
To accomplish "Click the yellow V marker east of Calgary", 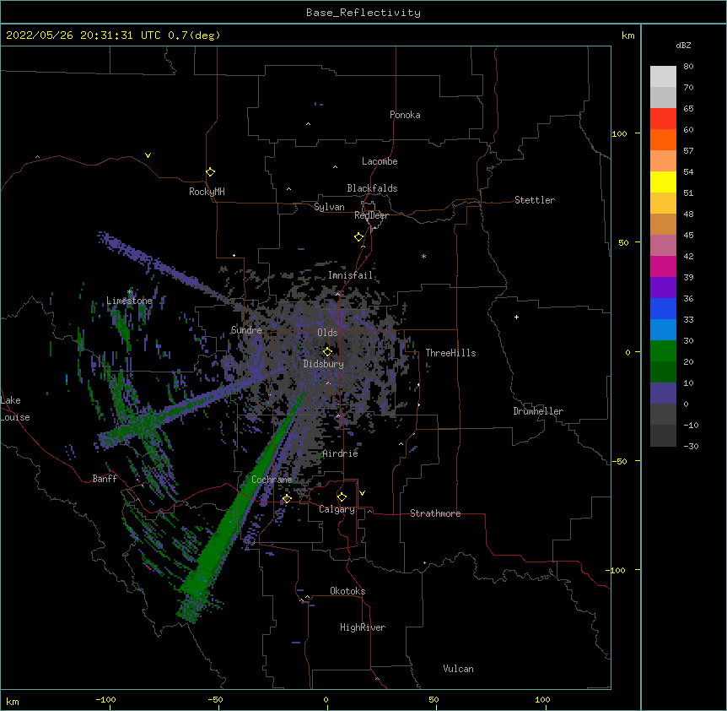I will [x=362, y=493].
